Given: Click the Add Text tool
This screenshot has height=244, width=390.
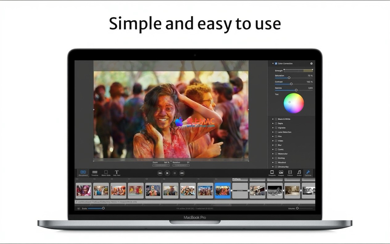Looking at the screenshot, I should point(117,173).
